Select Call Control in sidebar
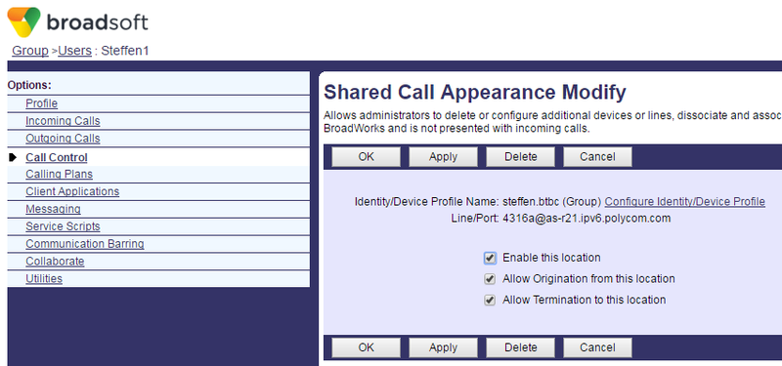 (x=57, y=157)
